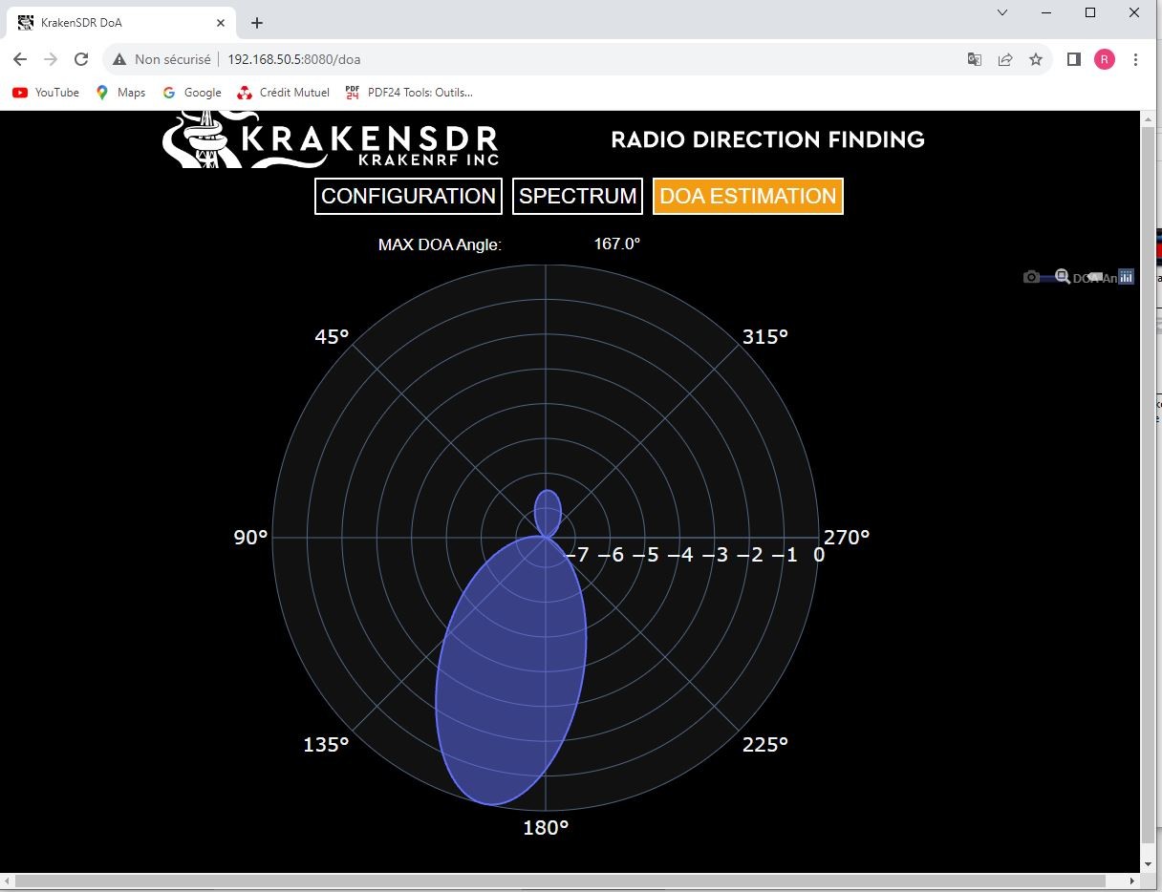Select the DOA ESTIMATION page
This screenshot has width=1162, height=892.
click(747, 196)
